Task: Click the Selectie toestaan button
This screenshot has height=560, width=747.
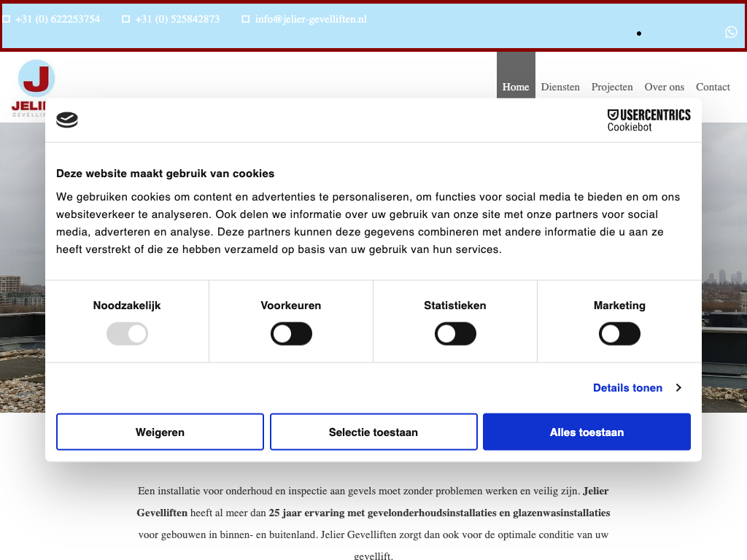Action: tap(373, 432)
